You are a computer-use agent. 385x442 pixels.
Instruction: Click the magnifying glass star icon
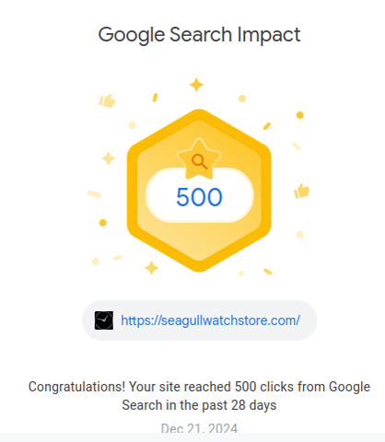199,159
